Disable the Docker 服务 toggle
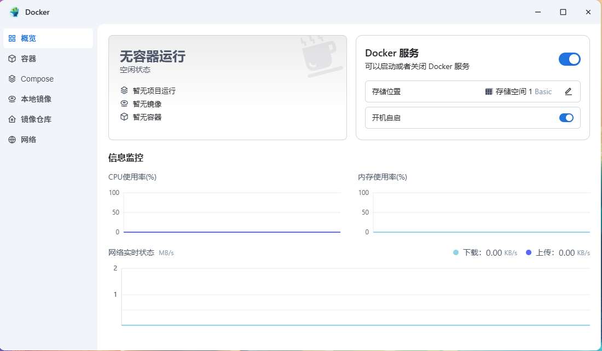 coord(570,59)
